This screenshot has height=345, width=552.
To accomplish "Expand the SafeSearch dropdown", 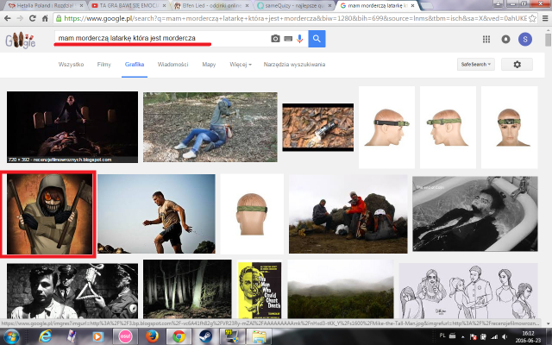I will pos(477,65).
